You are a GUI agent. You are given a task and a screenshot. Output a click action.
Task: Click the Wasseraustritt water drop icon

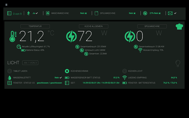pyautogui.click(x=10, y=77)
